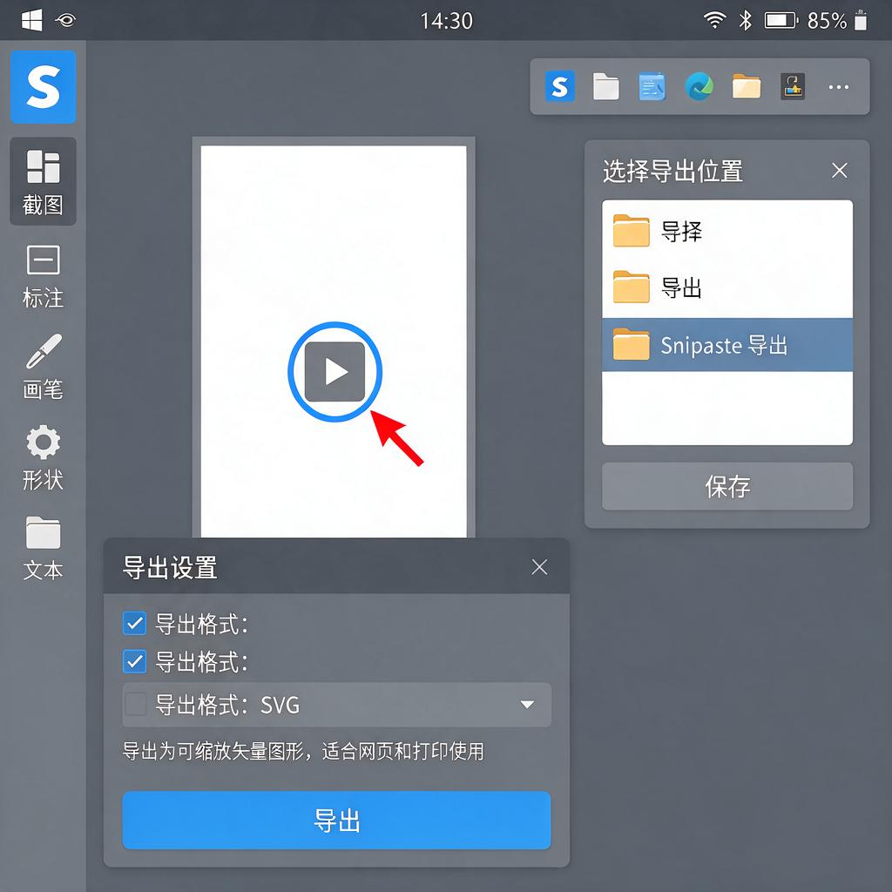Select the 画笔 pen tool
Viewport: 892px width, 892px height.
pyautogui.click(x=44, y=367)
